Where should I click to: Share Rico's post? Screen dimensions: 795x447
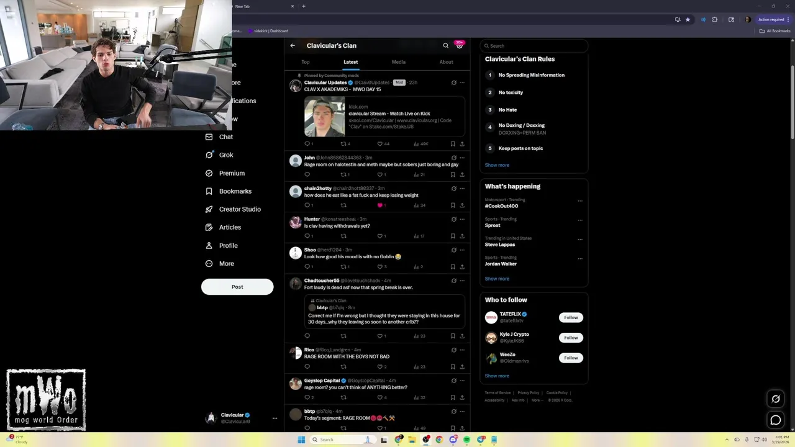pyautogui.click(x=461, y=366)
